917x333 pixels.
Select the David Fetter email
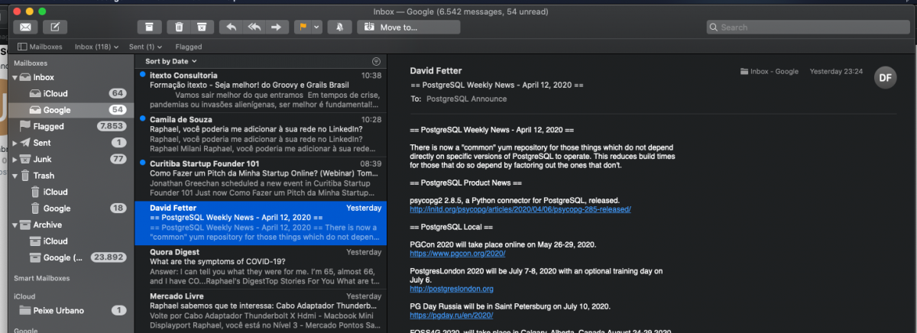tap(261, 223)
